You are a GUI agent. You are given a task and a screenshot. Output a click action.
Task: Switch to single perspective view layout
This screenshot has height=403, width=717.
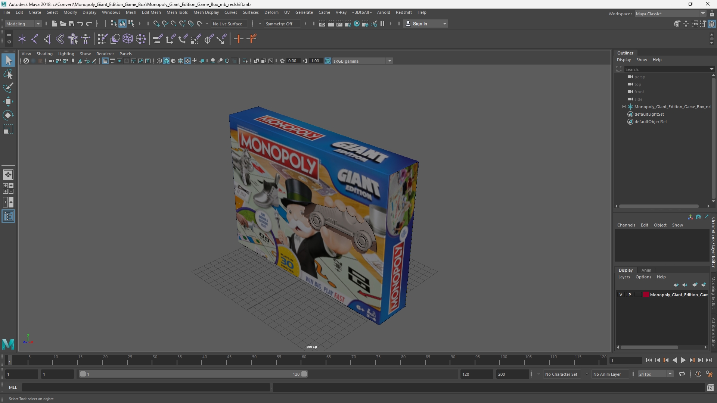[8, 175]
